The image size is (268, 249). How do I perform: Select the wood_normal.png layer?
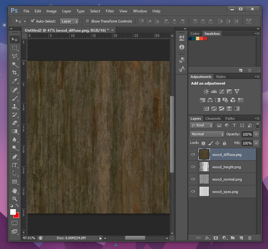tap(227, 179)
